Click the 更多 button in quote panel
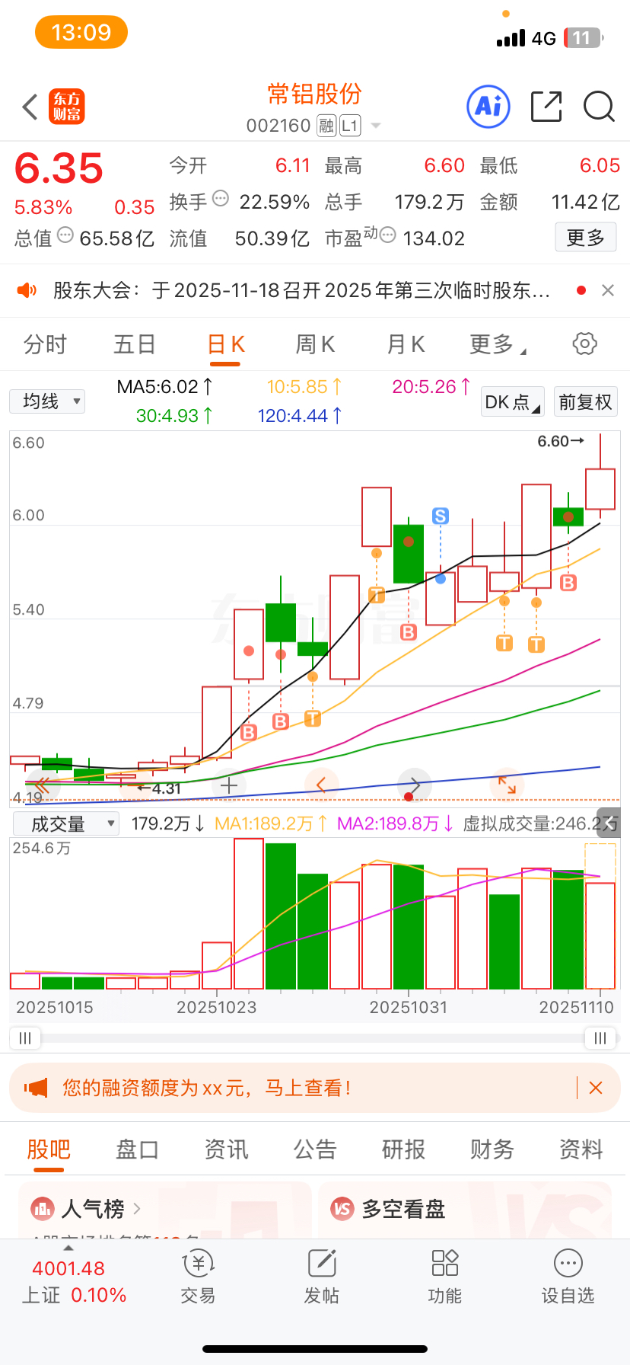Viewport: 630px width, 1365px height. [x=585, y=238]
